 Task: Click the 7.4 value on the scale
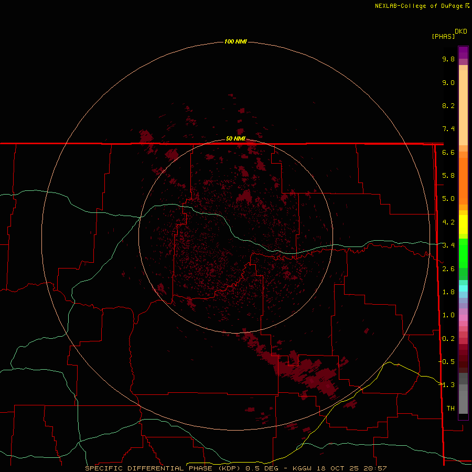(448, 129)
